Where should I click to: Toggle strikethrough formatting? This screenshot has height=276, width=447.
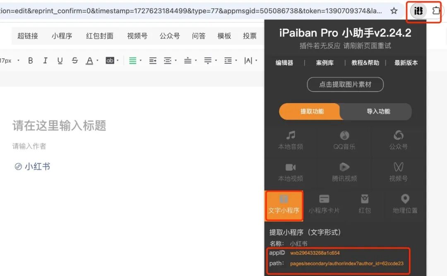74,60
